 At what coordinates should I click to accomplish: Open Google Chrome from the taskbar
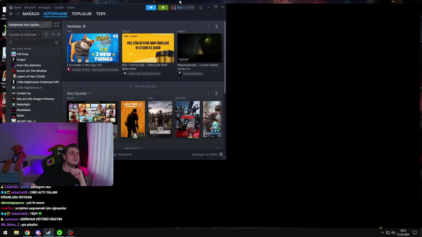pyautogui.click(x=27, y=233)
